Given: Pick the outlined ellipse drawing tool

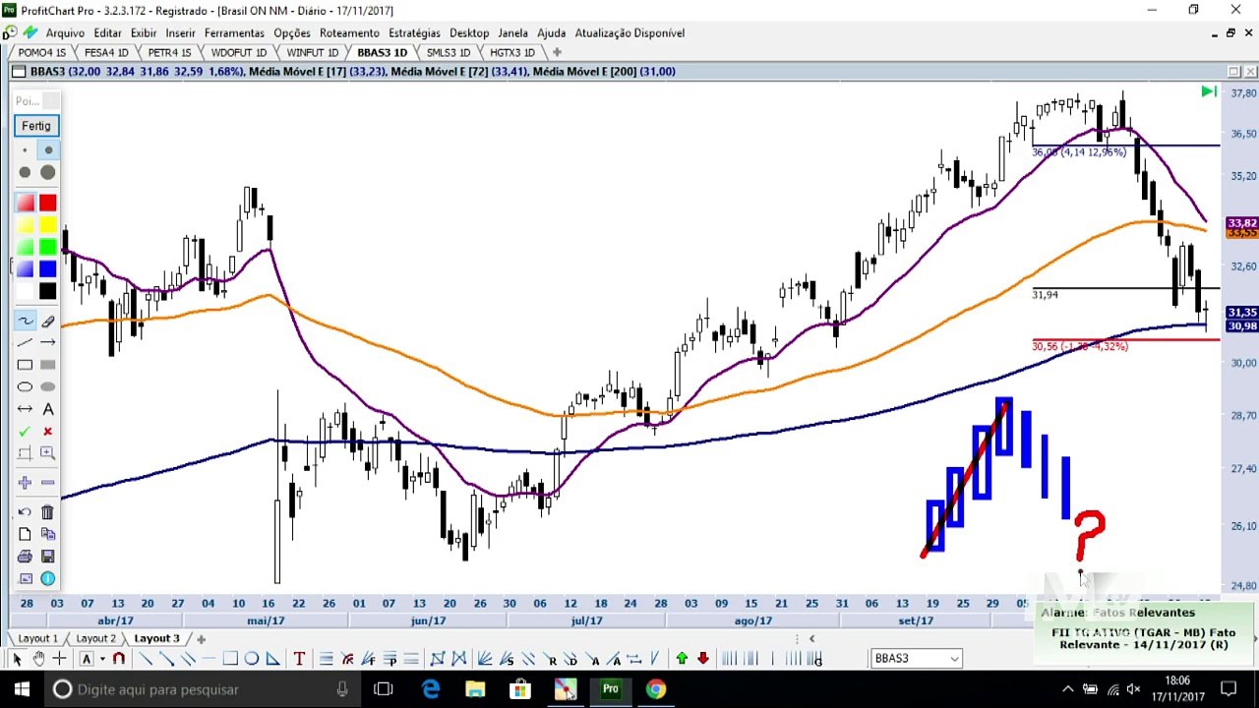Looking at the screenshot, I should [25, 386].
